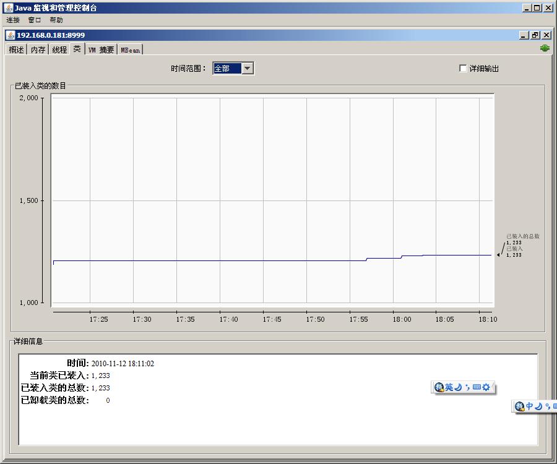Open the 窗口 menu

(35, 20)
